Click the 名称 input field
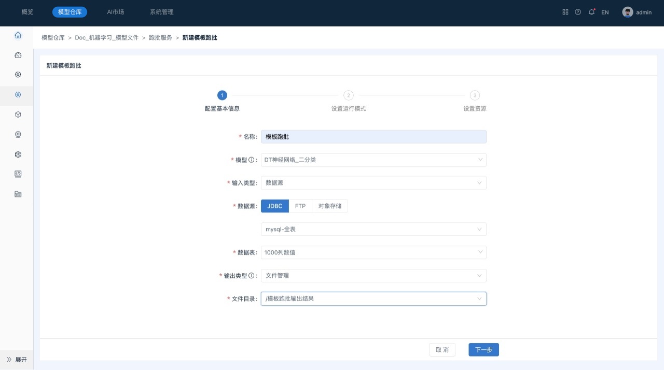 point(374,137)
